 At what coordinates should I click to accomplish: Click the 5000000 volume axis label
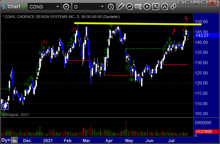203,123
